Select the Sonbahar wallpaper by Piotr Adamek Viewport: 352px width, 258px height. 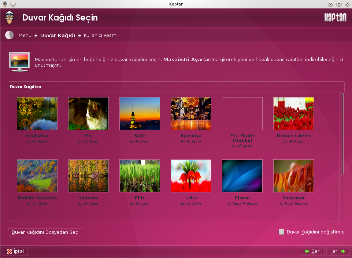pyautogui.click(x=293, y=176)
